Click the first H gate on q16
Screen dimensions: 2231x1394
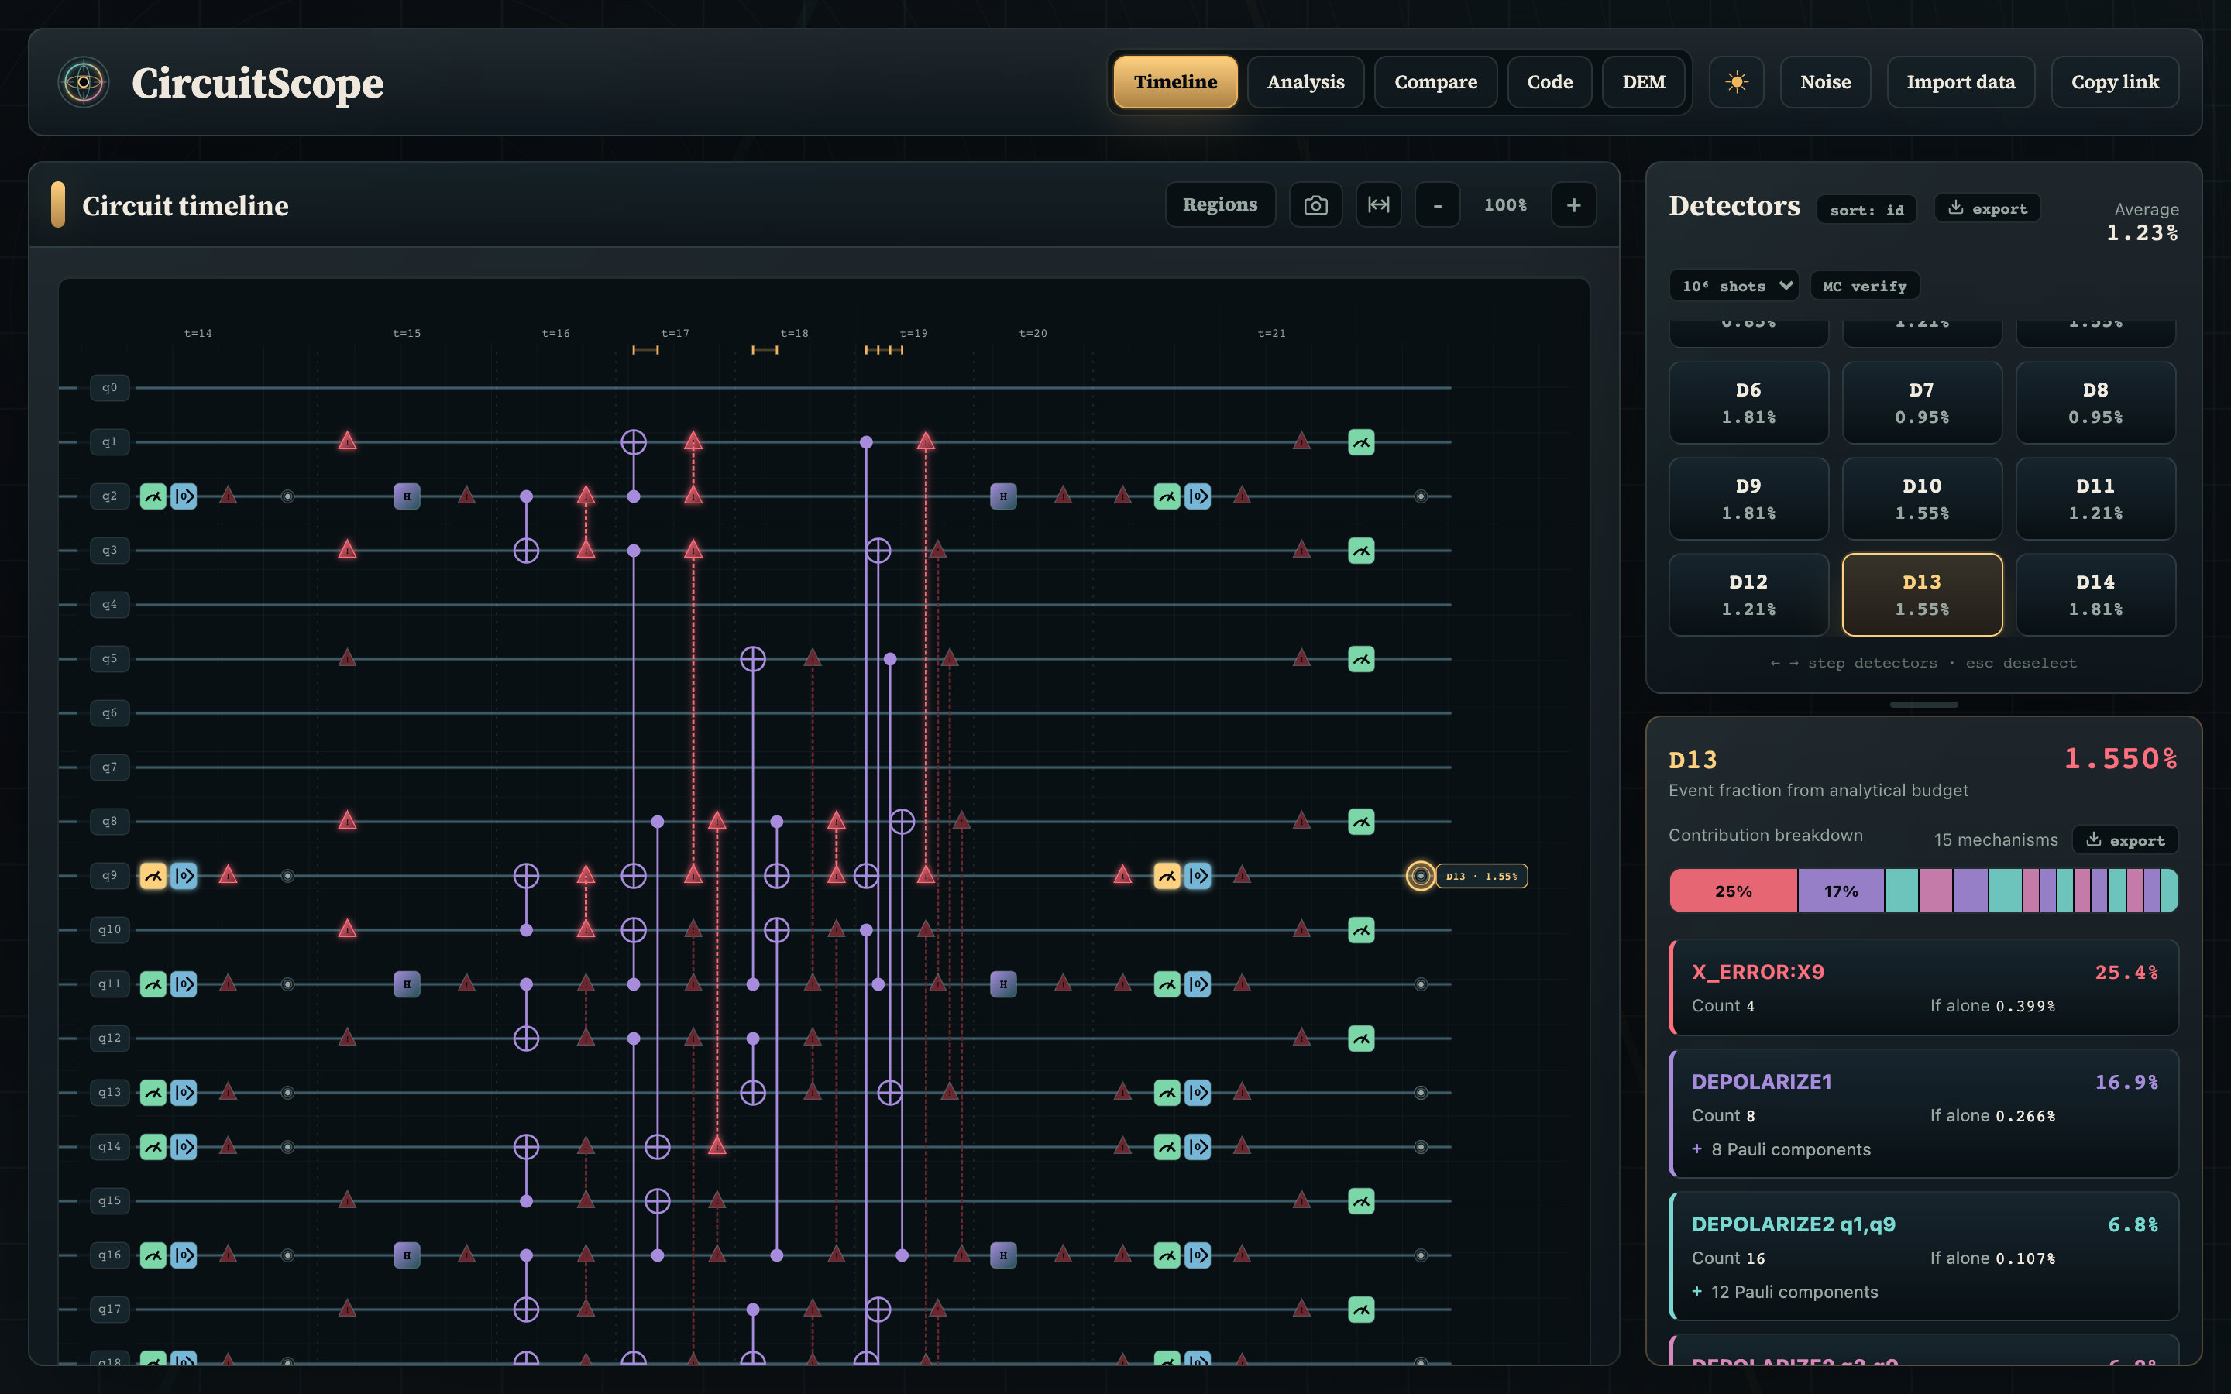pos(407,1255)
